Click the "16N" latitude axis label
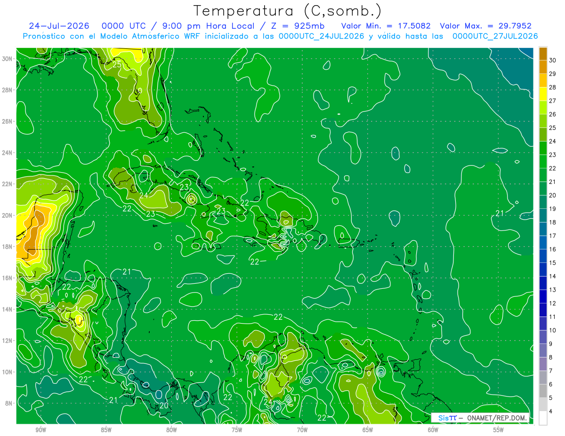Image resolution: width=565 pixels, height=436 pixels. 8,278
